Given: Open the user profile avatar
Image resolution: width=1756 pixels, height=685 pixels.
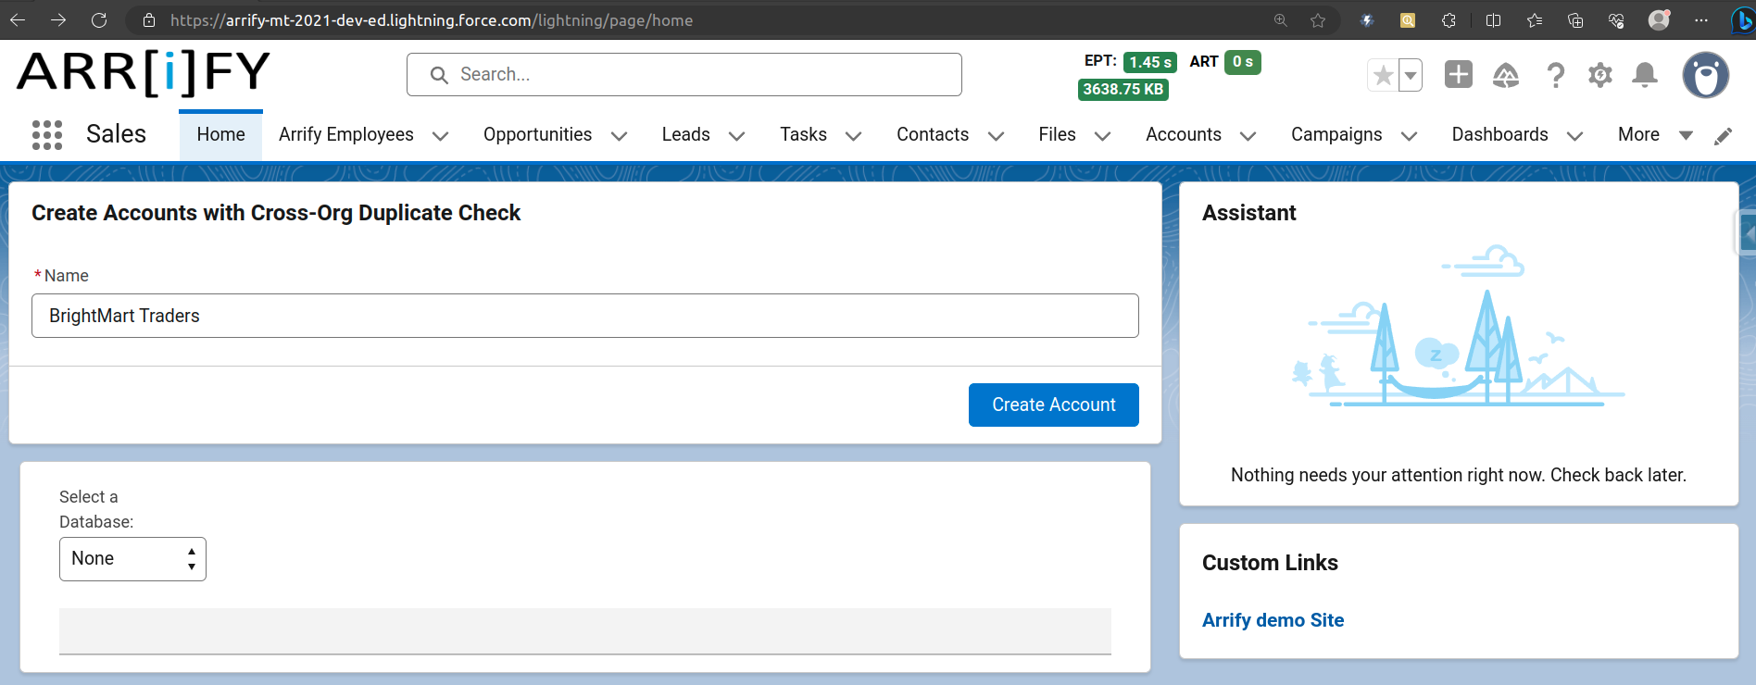Looking at the screenshot, I should click(1705, 75).
